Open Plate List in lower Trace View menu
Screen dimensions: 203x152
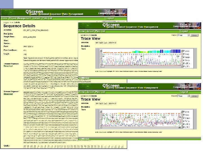100,92
